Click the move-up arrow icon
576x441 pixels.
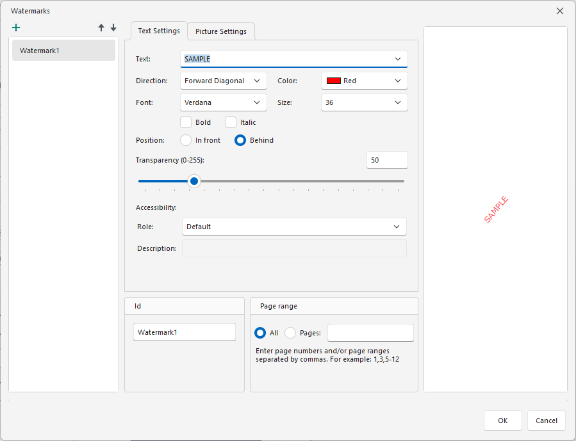click(101, 28)
